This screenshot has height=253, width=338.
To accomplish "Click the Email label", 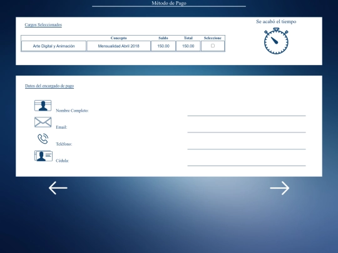I will pos(61,127).
